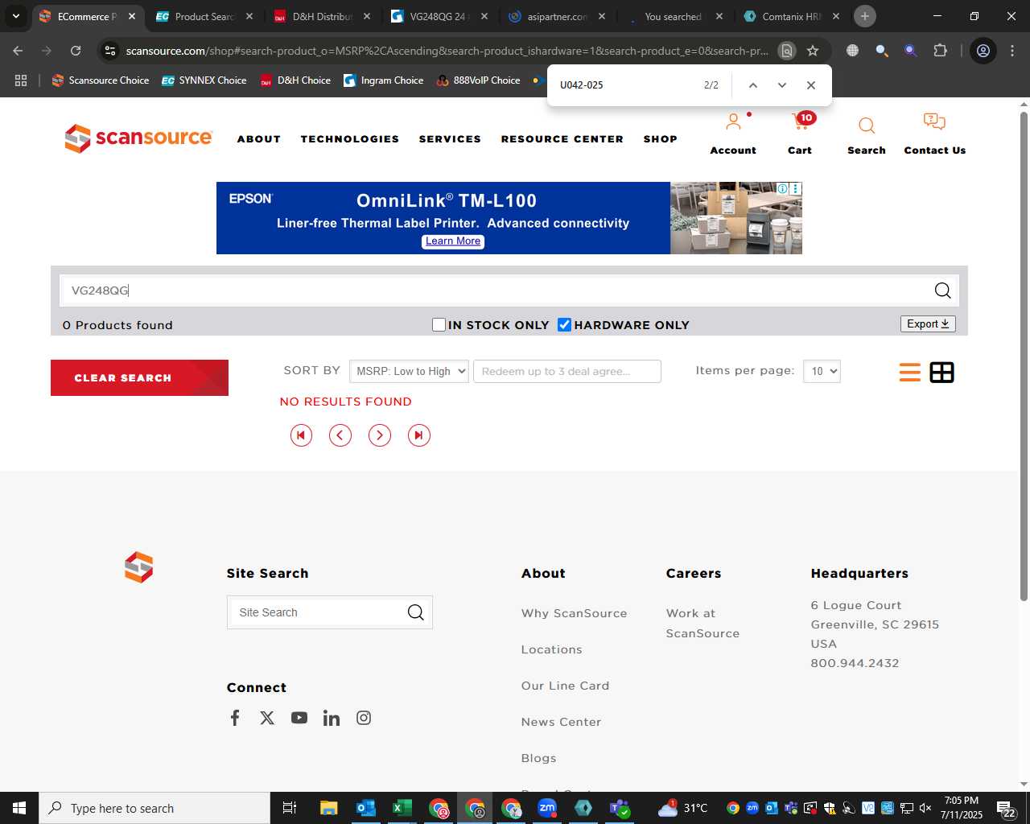Screen dimensions: 1030x824
Task: Click Learn More on the Epson ad
Action: click(453, 241)
